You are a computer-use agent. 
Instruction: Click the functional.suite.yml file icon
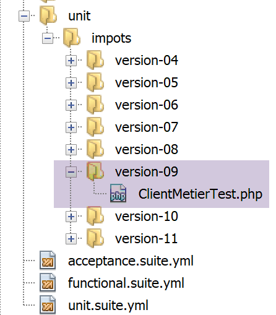48,283
